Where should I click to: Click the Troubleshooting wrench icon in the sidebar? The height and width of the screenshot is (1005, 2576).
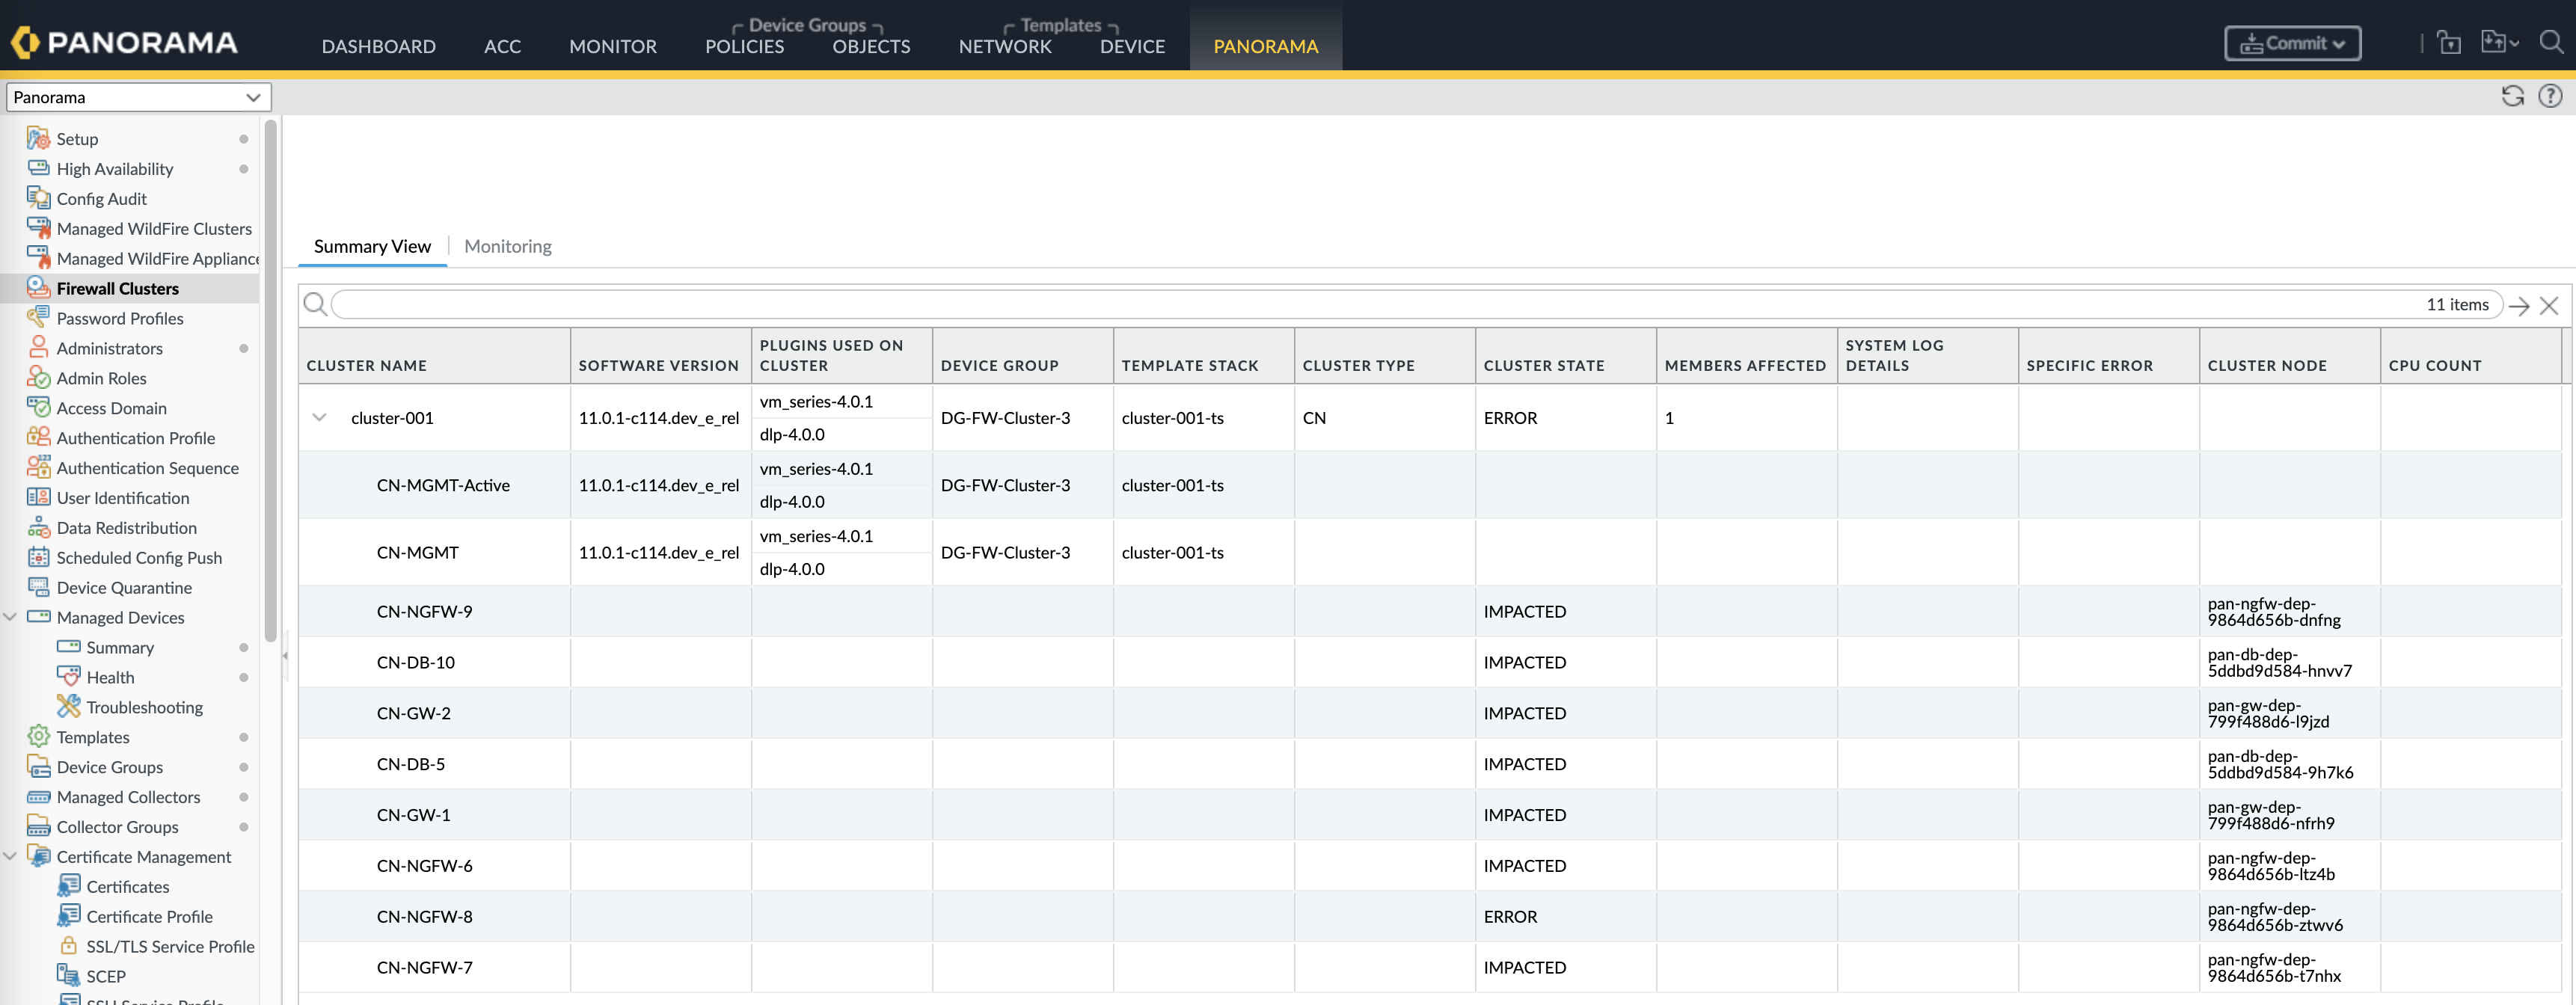tap(68, 707)
